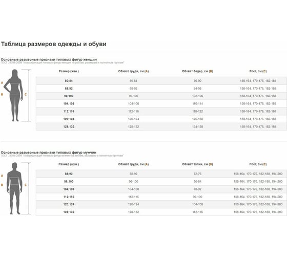Viewport: 287px width, 258px height.
Task: Click men's waist cell '80-84'
Action: 197,182
